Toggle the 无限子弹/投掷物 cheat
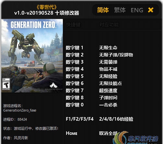Viewport: 163px width, 144px height. (116, 55)
